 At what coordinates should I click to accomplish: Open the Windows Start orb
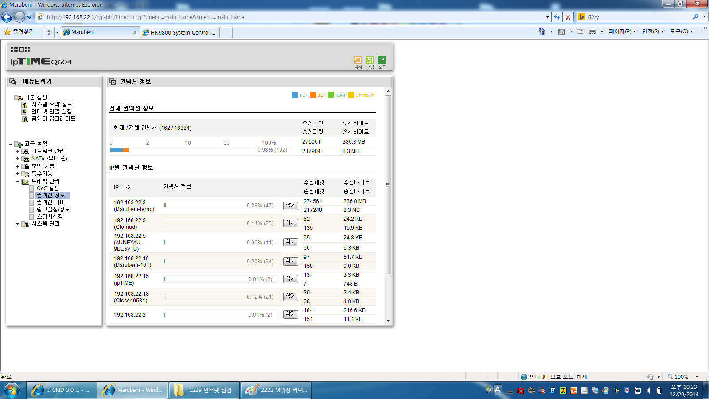pos(12,390)
